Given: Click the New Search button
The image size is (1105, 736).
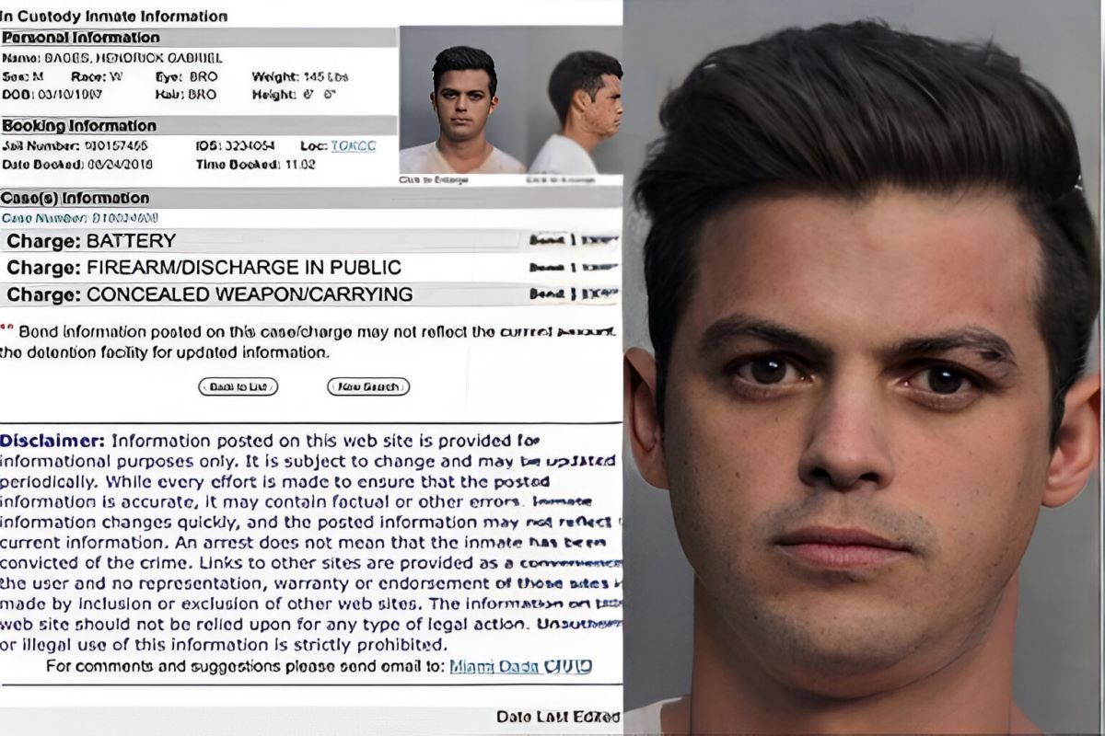Looking at the screenshot, I should 368,386.
